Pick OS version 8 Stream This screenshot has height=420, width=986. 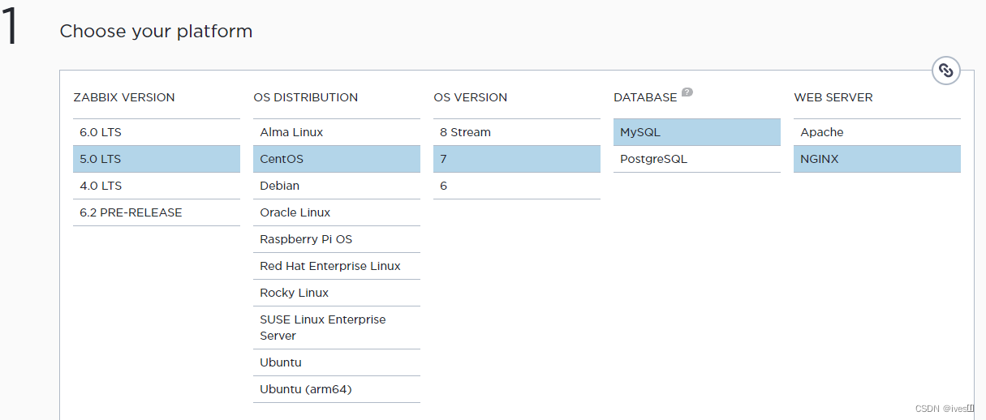tap(516, 132)
